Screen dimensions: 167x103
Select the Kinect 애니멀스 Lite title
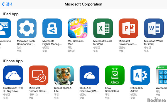click(63, 89)
